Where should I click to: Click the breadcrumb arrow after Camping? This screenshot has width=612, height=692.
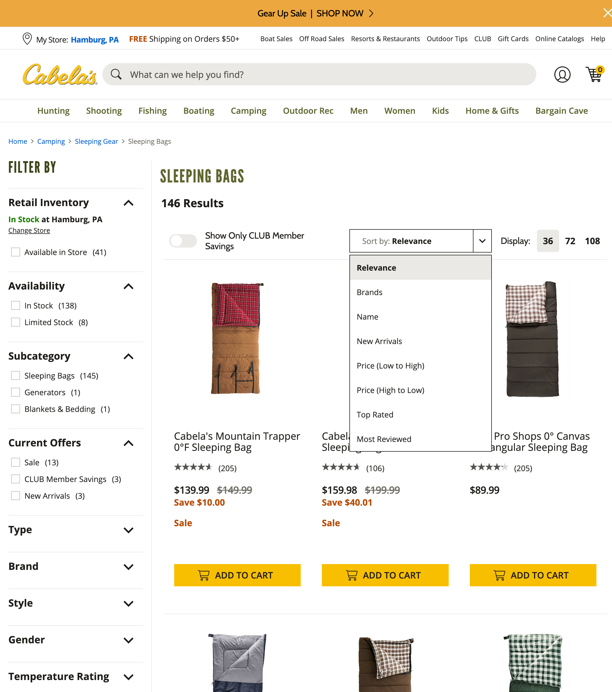pyautogui.click(x=70, y=141)
